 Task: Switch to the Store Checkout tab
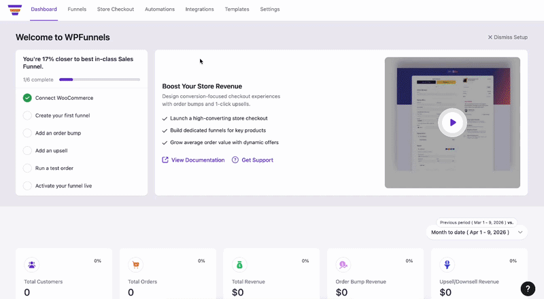point(116,10)
